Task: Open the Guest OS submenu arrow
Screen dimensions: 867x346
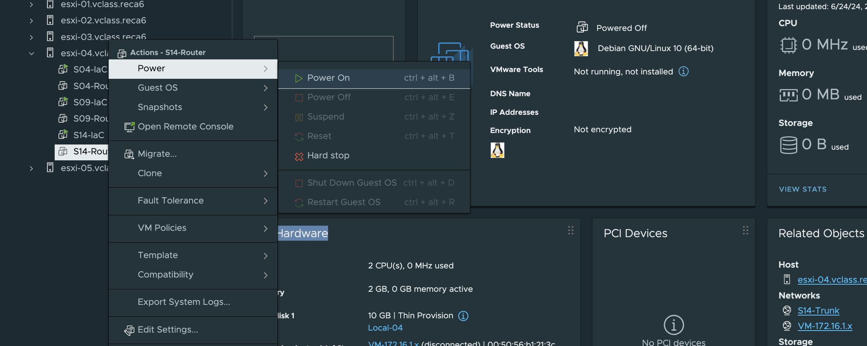Action: [x=265, y=88]
